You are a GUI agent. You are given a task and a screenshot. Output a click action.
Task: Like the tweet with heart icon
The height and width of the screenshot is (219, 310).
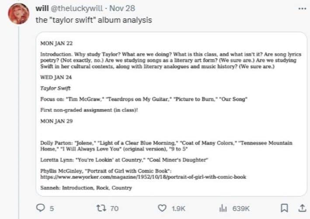(x=162, y=208)
